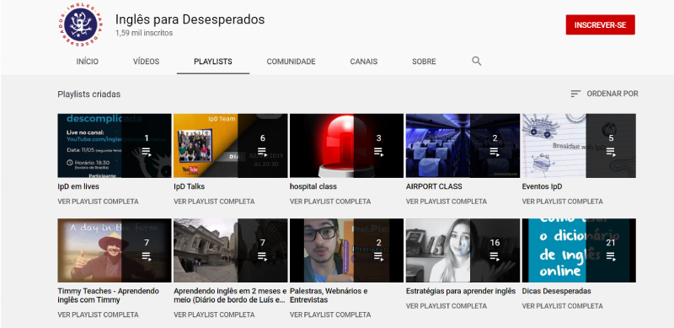Click the Inglês para Desesperados channel name

click(190, 19)
